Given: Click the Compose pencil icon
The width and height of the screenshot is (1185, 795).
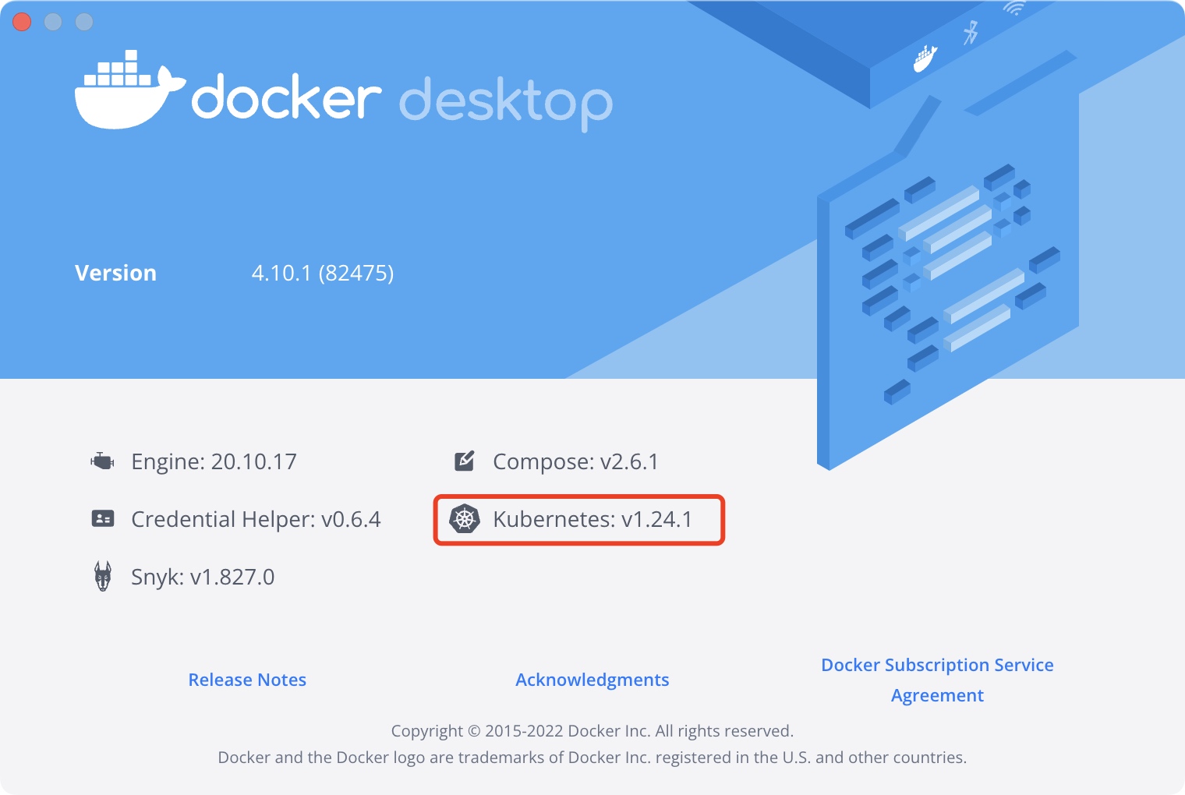Looking at the screenshot, I should click(x=465, y=461).
